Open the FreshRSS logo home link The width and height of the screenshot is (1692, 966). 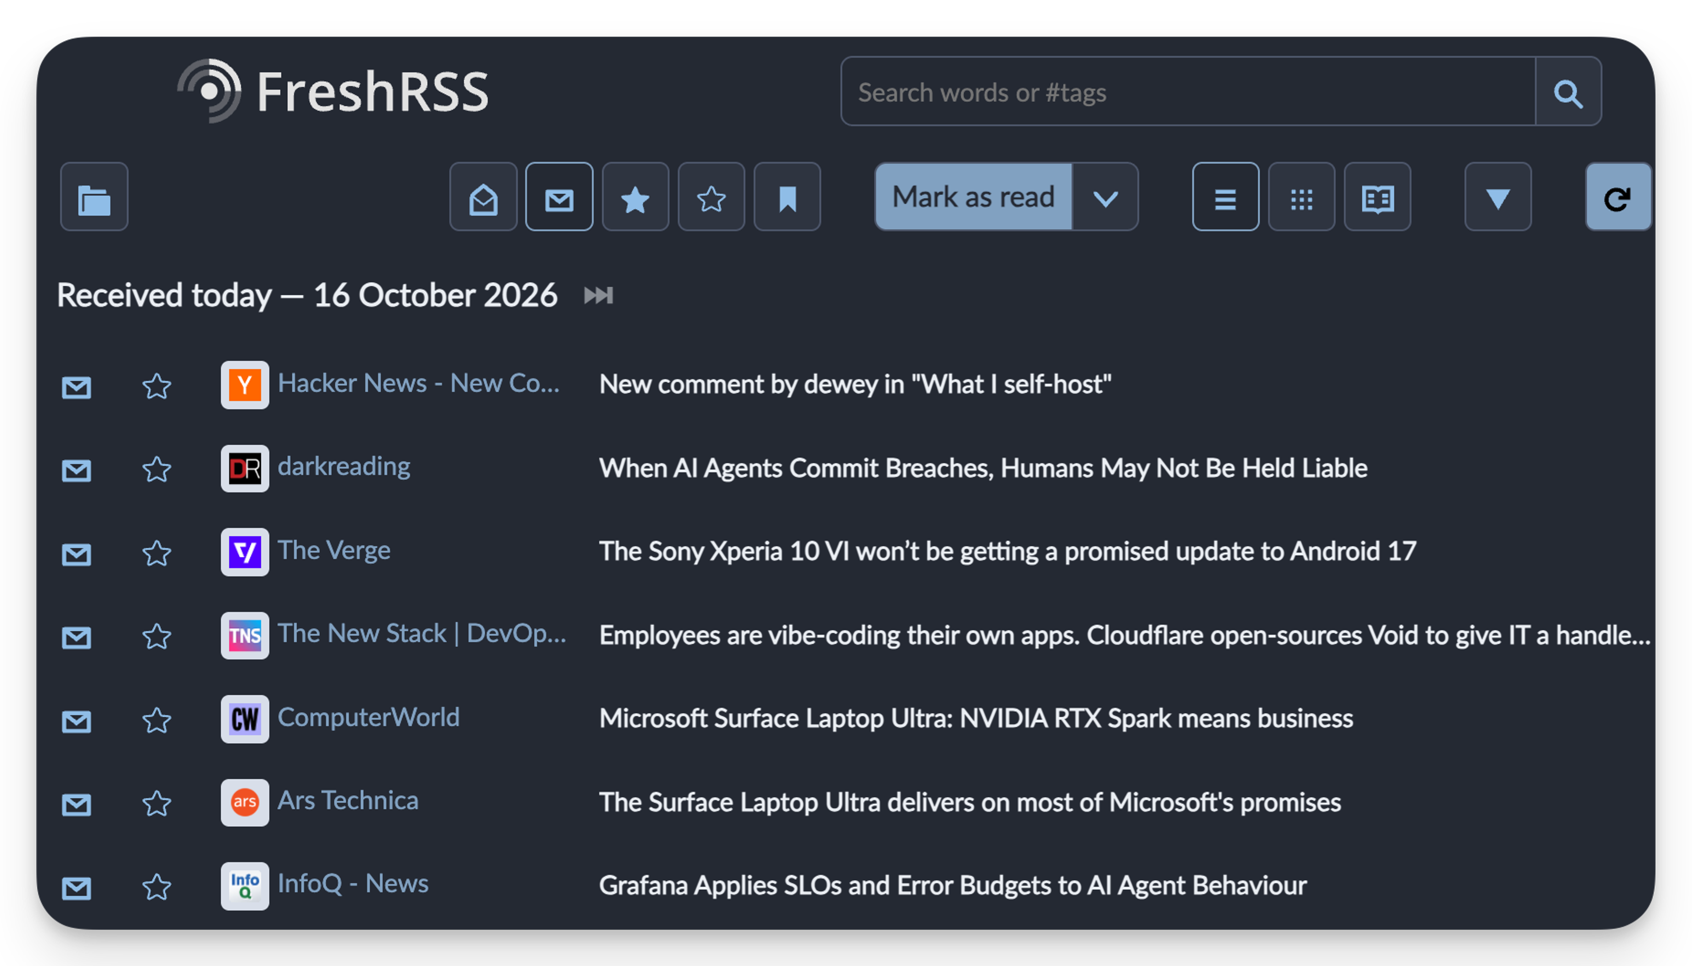(x=333, y=91)
